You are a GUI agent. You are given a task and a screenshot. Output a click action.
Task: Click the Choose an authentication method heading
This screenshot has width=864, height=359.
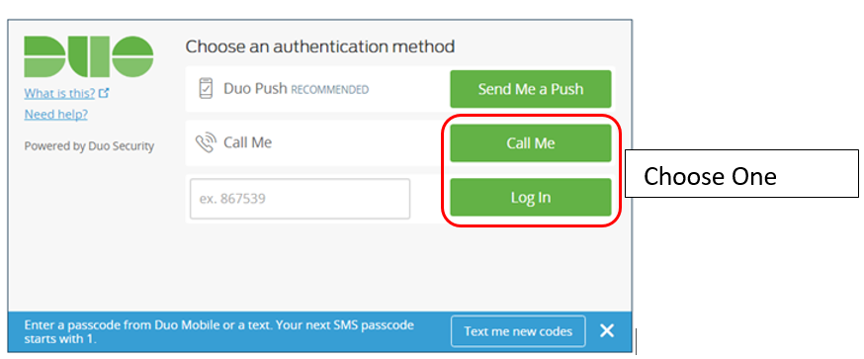pos(320,46)
